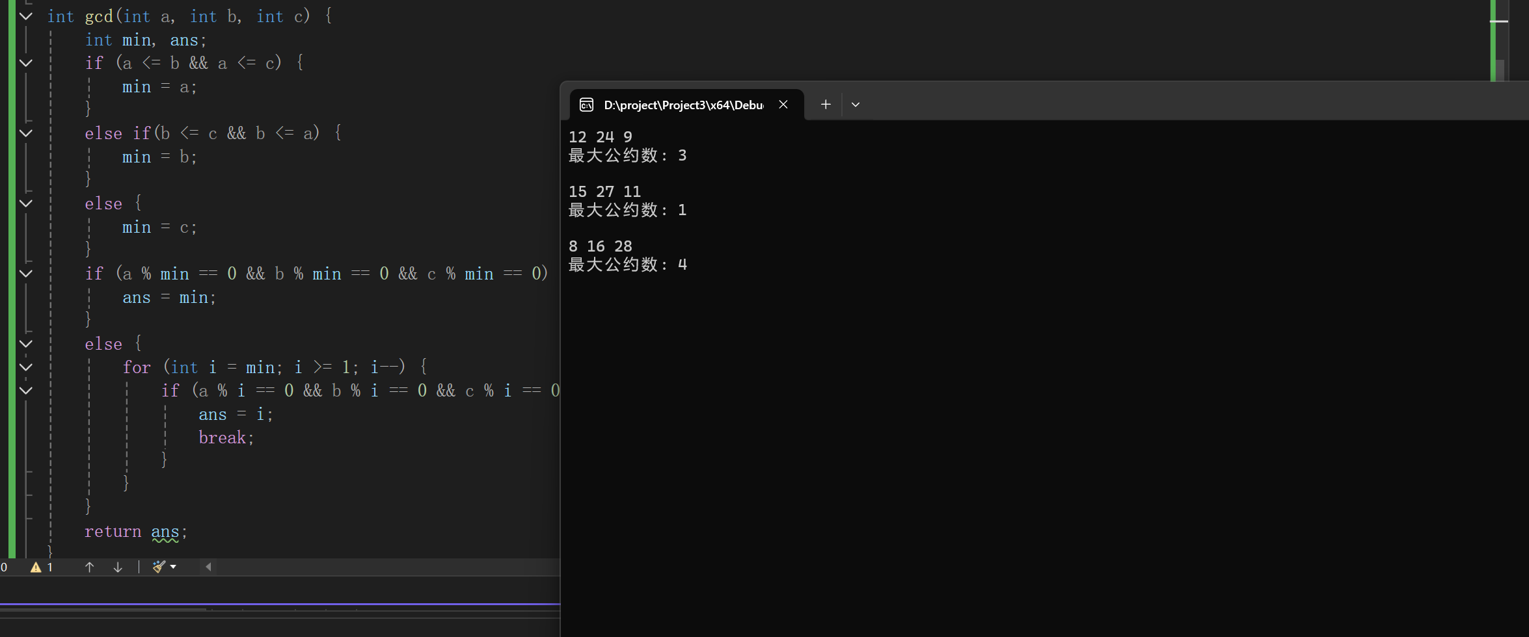Click terminal output '最大公约数: 4'
This screenshot has width=1529, height=637.
coord(628,265)
